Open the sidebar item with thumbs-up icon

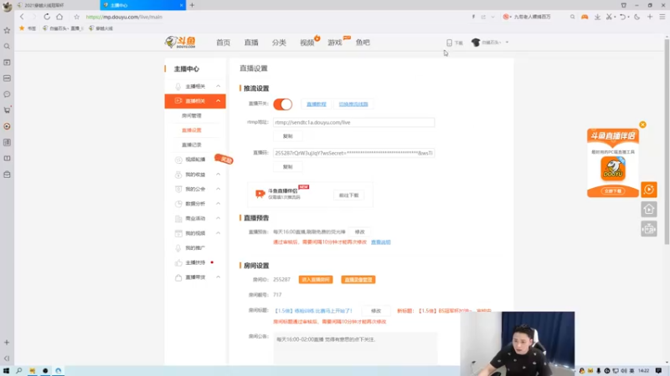195,262
